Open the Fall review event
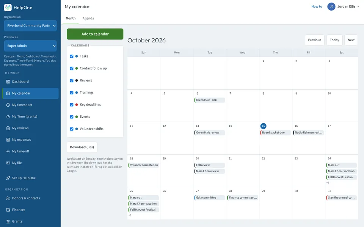The width and height of the screenshot is (364, 227). pyautogui.click(x=210, y=165)
